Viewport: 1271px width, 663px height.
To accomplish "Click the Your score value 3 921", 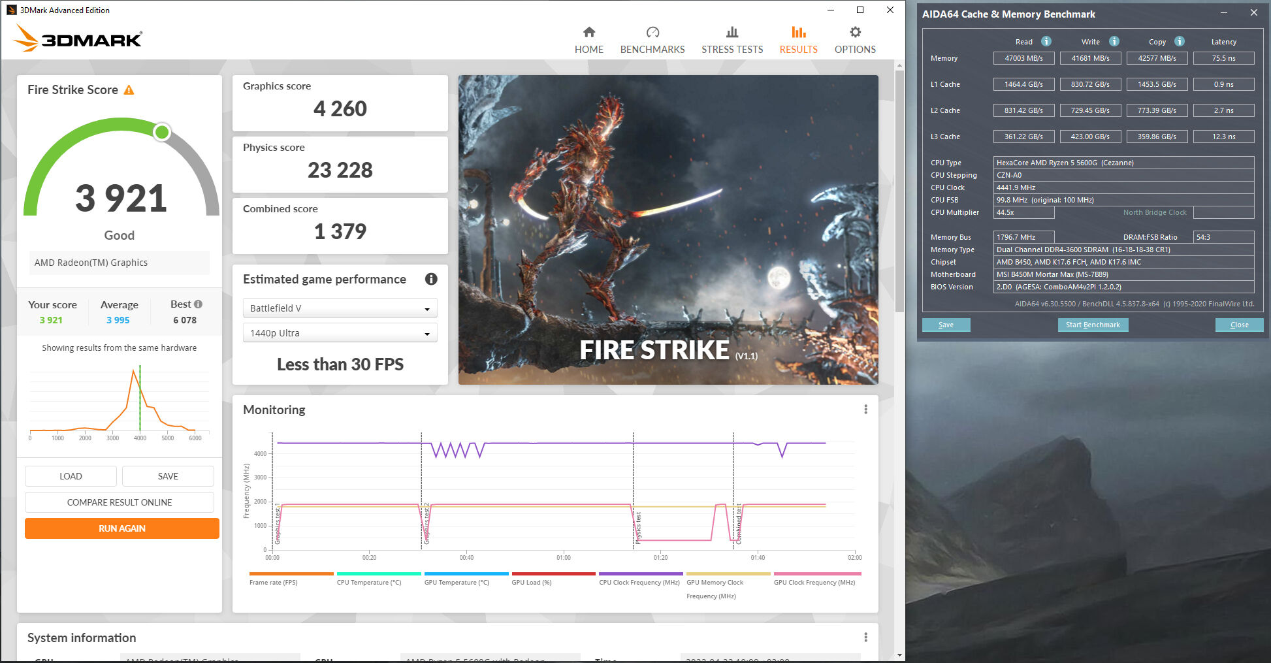I will 51,320.
